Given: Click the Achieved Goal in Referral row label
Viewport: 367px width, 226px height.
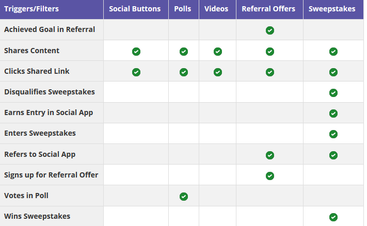Looking at the screenshot, I should tap(50, 29).
